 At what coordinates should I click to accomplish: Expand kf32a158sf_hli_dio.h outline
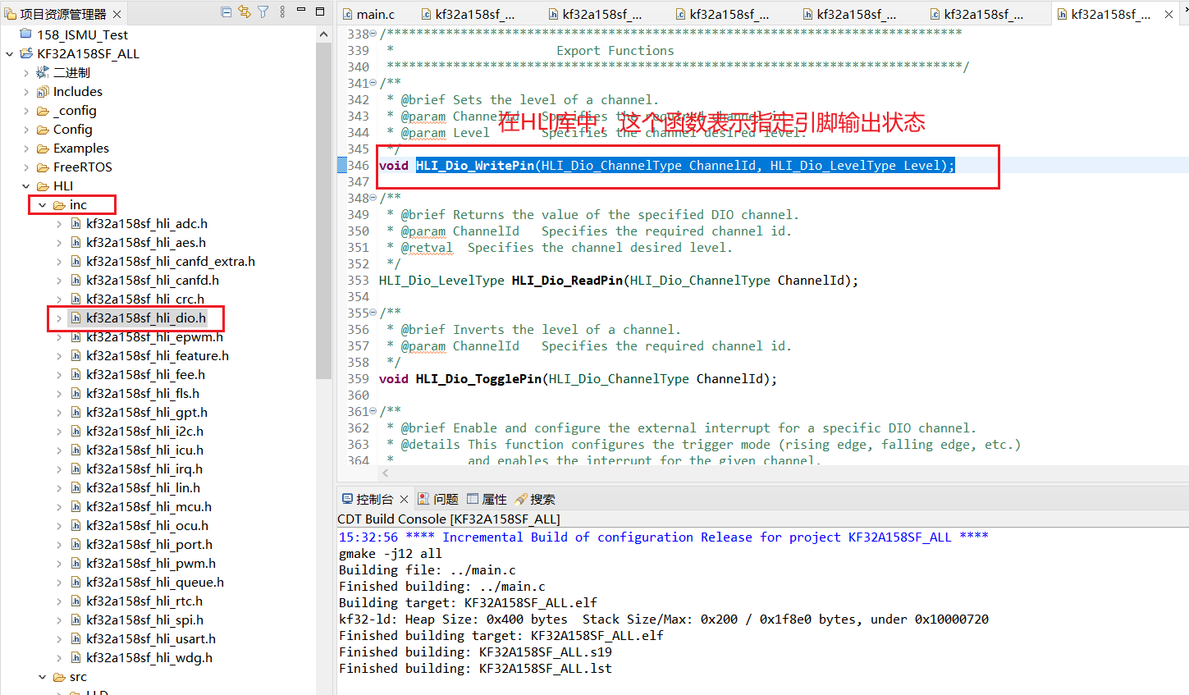59,318
